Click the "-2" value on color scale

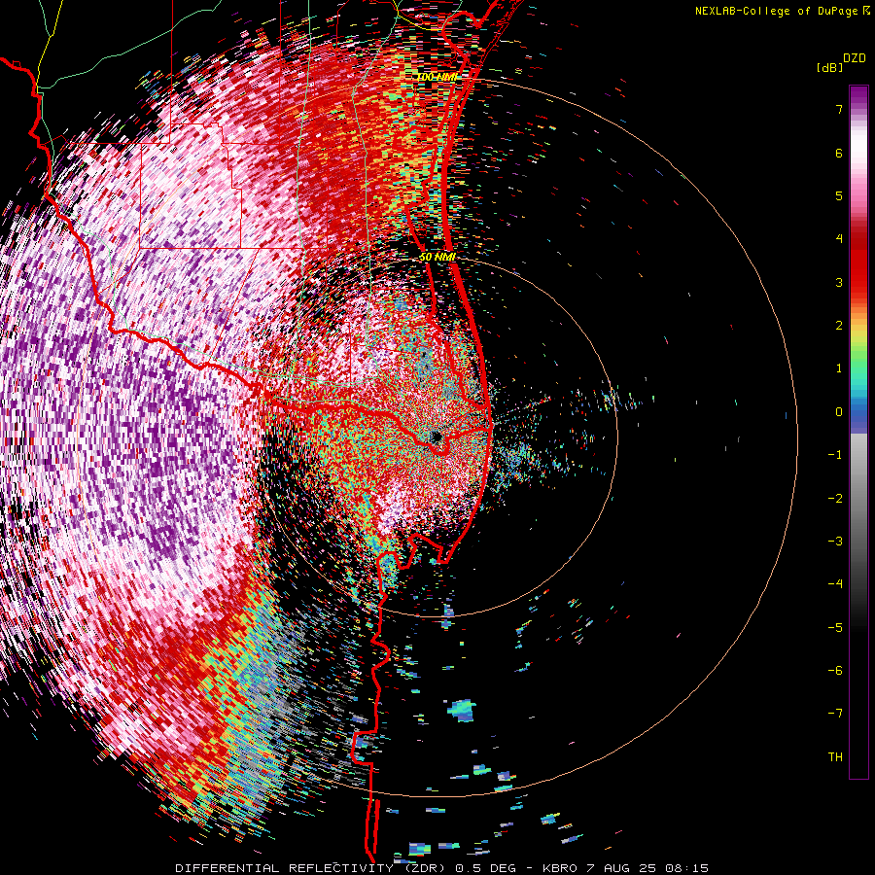click(x=835, y=499)
